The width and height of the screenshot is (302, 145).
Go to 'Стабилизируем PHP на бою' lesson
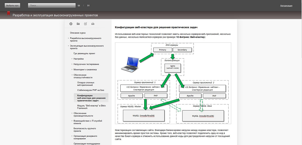coord(90,90)
